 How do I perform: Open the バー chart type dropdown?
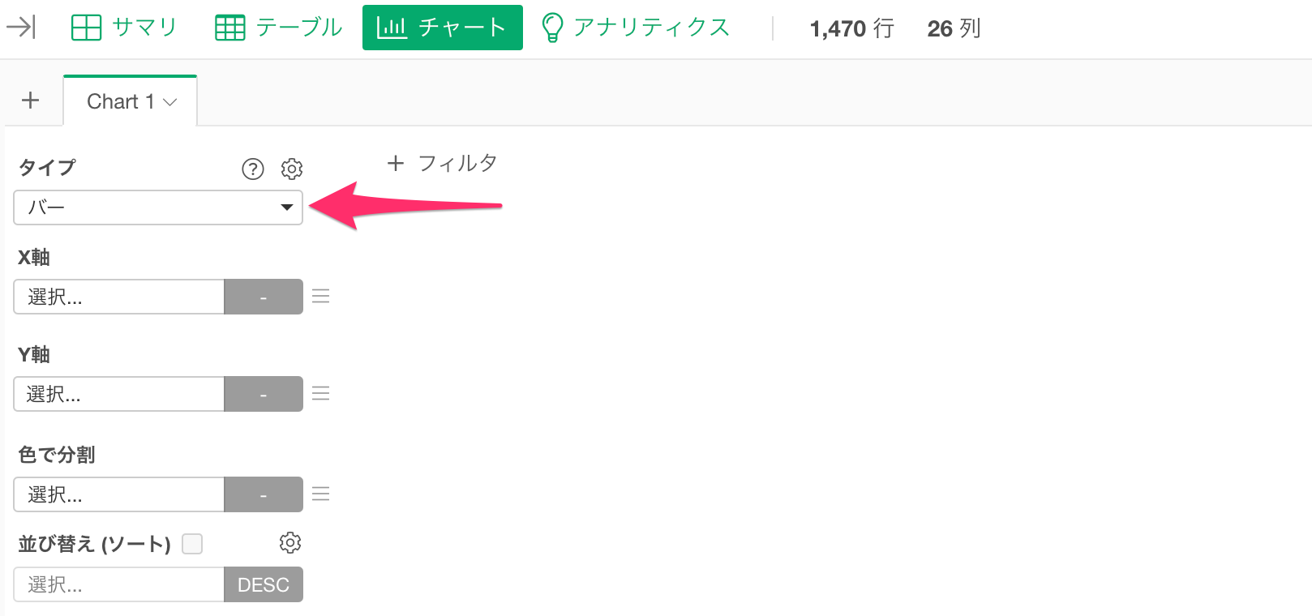(158, 207)
